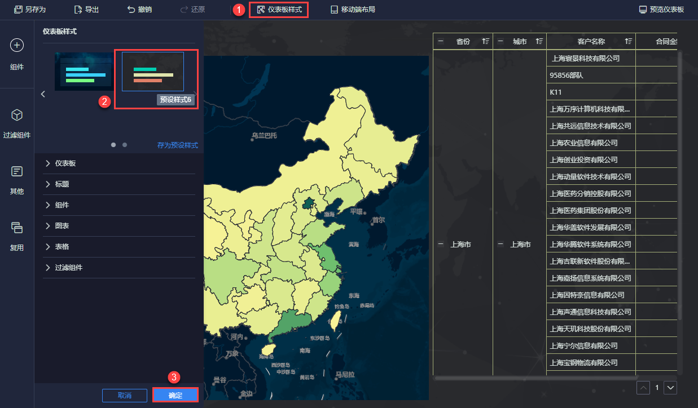The image size is (698, 408).
Task: Click 撤销 (Undo) in the top toolbar
Action: [139, 10]
